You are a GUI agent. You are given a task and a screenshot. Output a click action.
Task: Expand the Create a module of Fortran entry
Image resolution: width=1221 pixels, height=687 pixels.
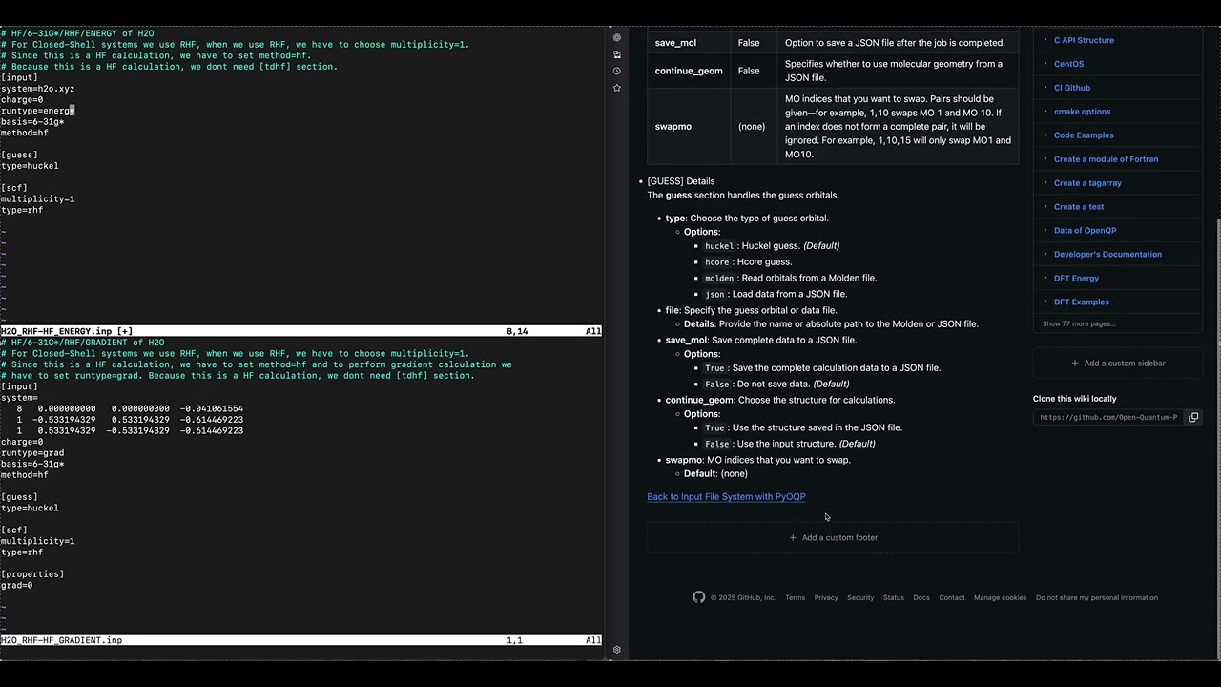click(1045, 159)
